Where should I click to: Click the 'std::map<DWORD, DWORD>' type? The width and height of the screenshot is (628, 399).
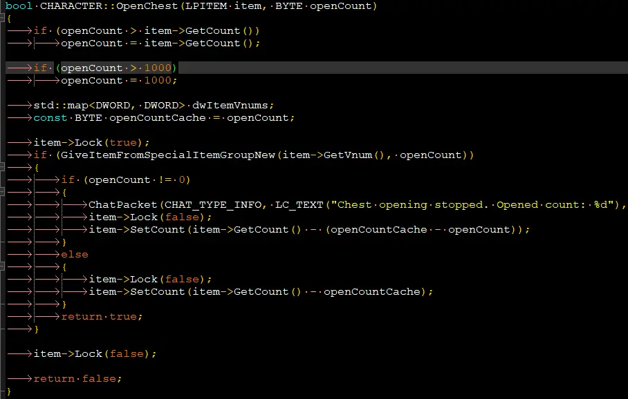pyautogui.click(x=109, y=105)
